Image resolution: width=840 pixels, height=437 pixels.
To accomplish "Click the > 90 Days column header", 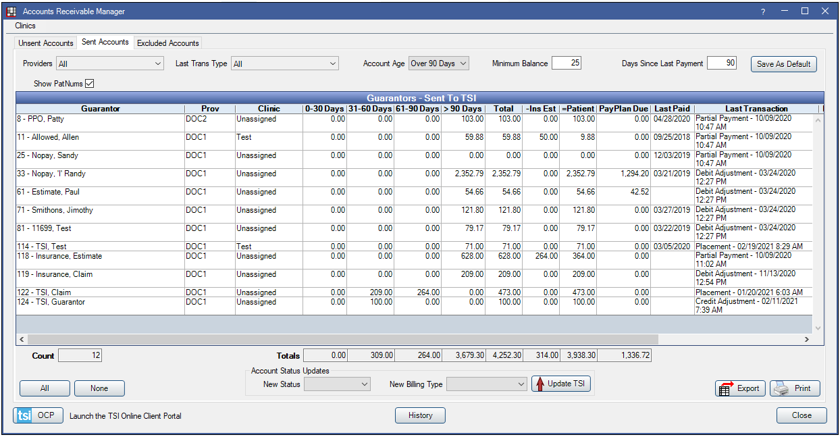I will tap(463, 108).
